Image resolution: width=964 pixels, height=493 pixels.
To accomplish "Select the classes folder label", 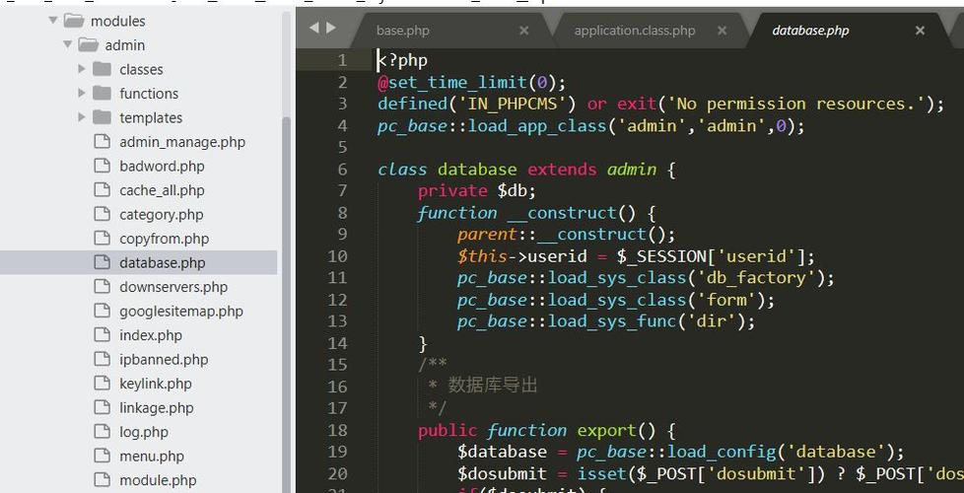I will [141, 69].
